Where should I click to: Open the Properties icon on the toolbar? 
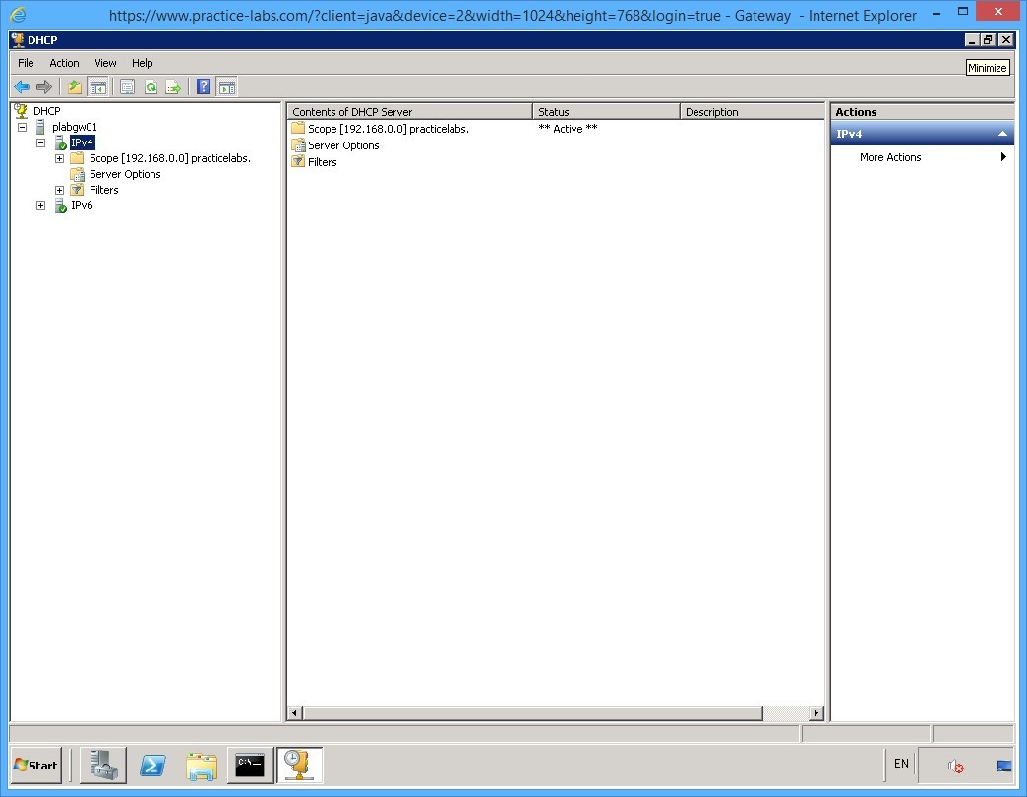point(127,86)
